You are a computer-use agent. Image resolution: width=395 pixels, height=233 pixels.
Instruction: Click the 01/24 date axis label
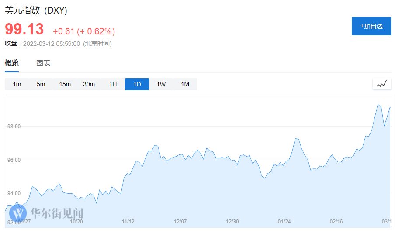[x=284, y=222]
